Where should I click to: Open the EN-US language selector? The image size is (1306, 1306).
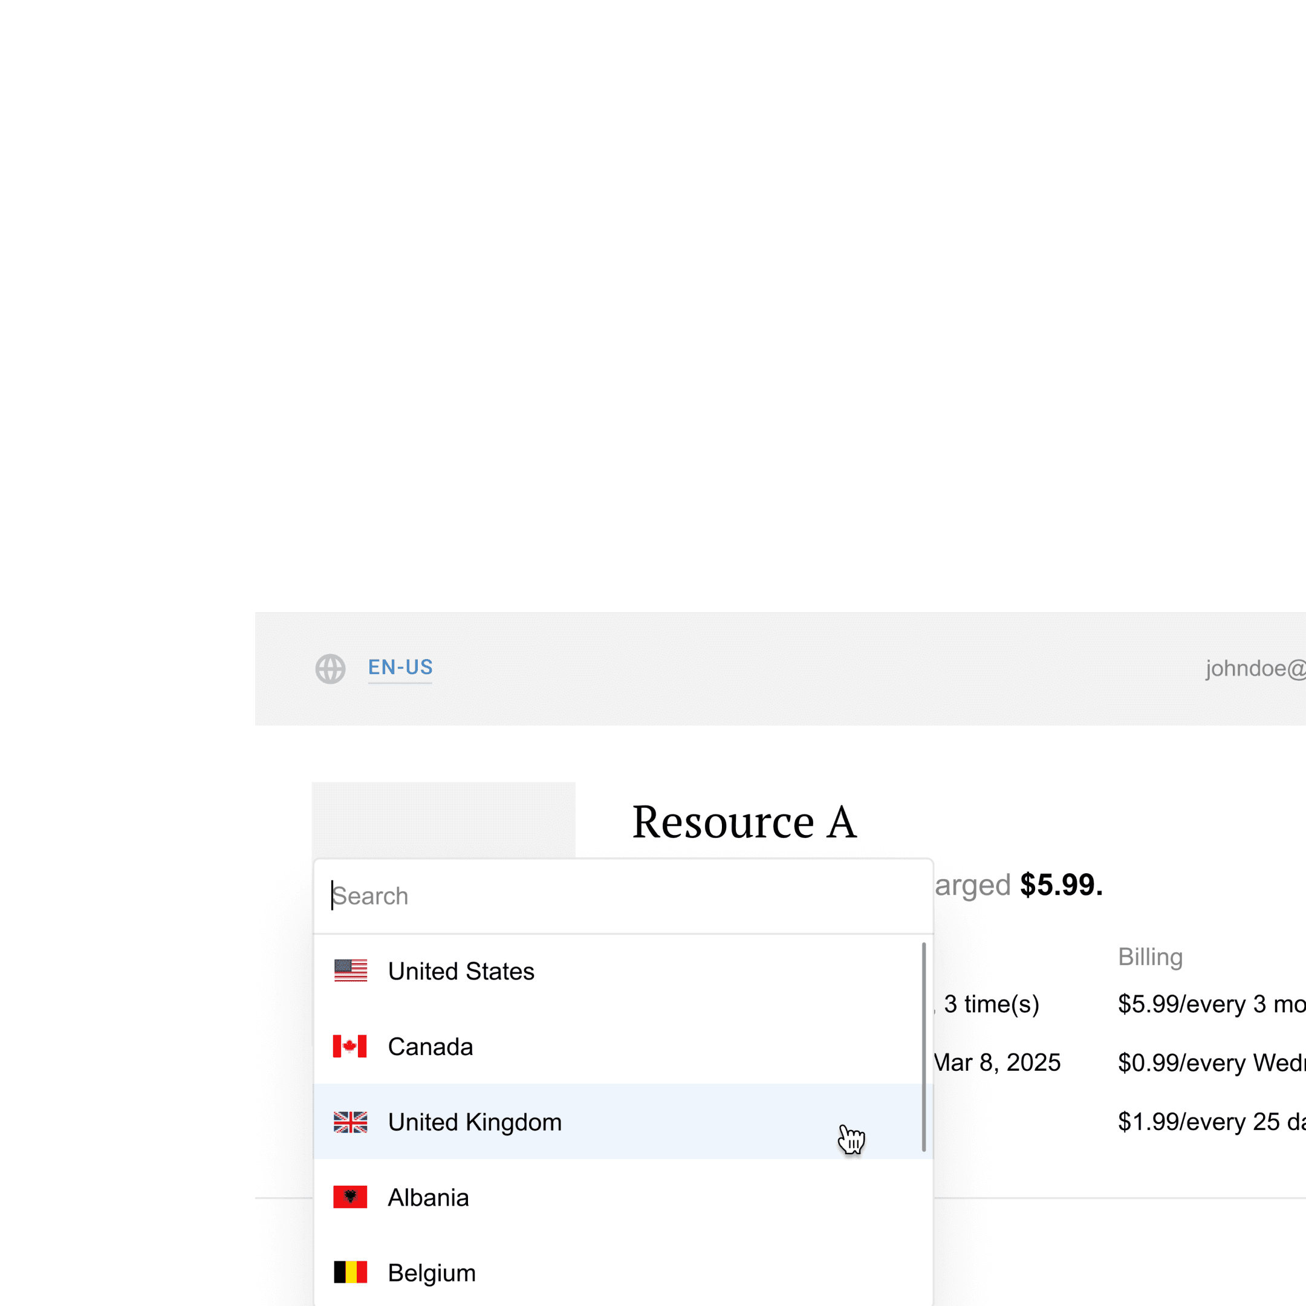400,667
